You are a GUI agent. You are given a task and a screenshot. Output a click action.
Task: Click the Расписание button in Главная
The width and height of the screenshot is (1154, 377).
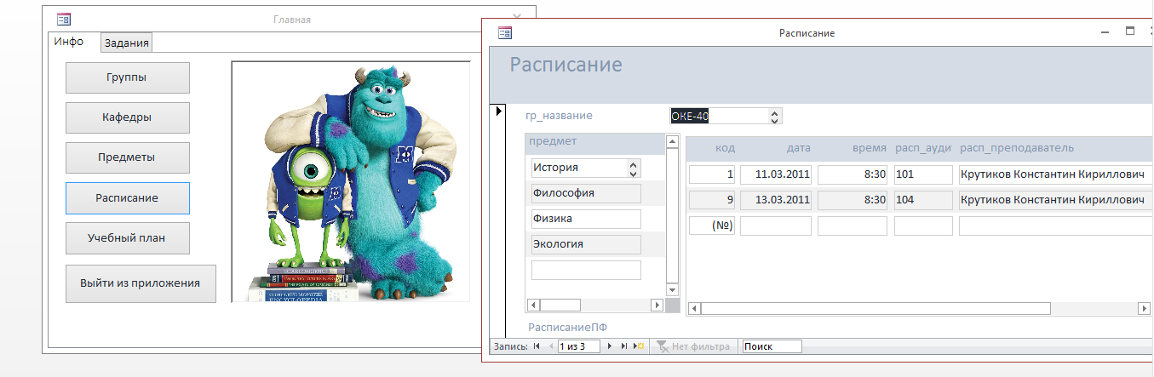coord(127,197)
